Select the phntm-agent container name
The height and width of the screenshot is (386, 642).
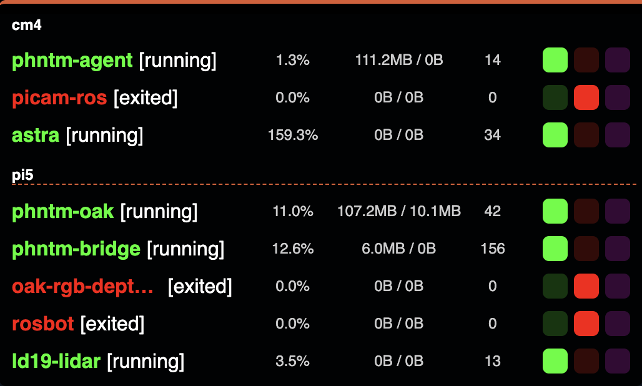point(72,61)
